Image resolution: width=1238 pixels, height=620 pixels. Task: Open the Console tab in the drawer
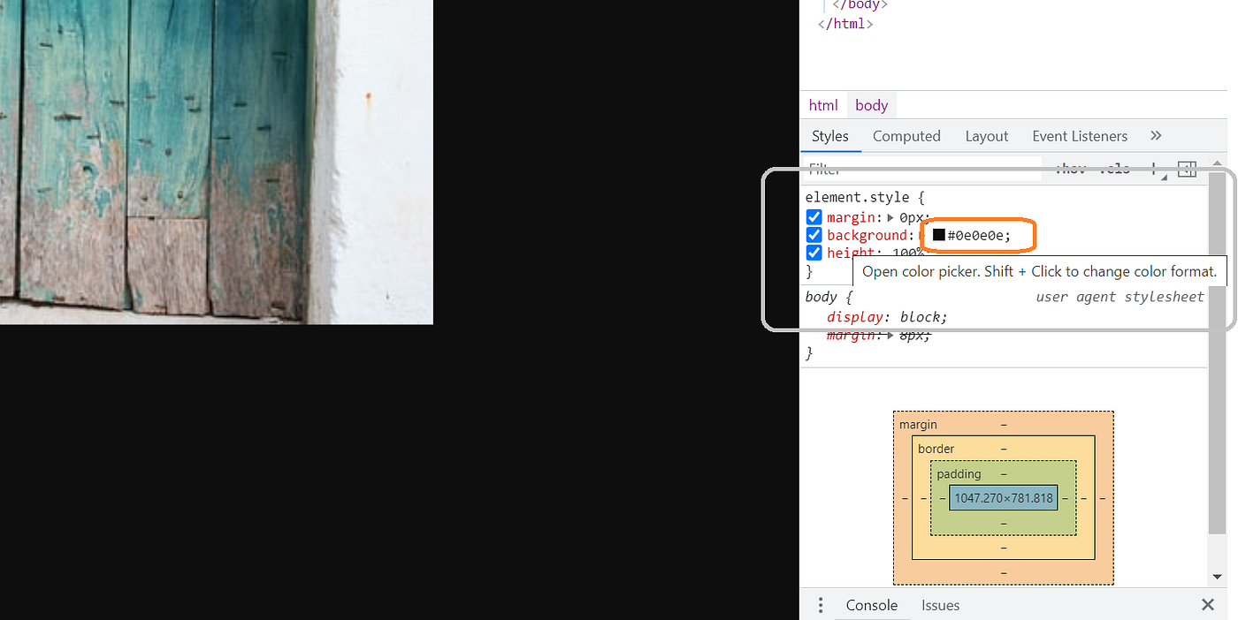(871, 605)
